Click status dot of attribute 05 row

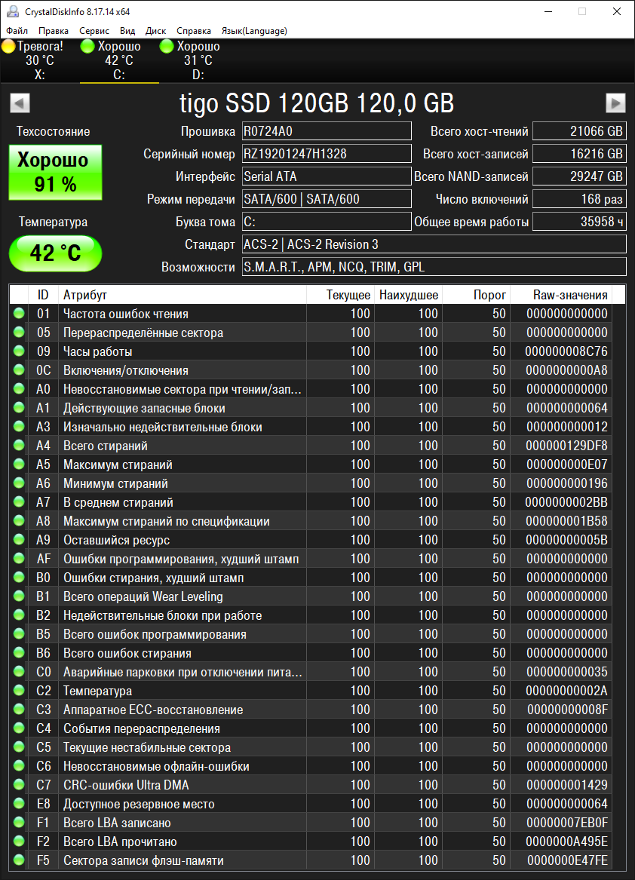tap(19, 333)
